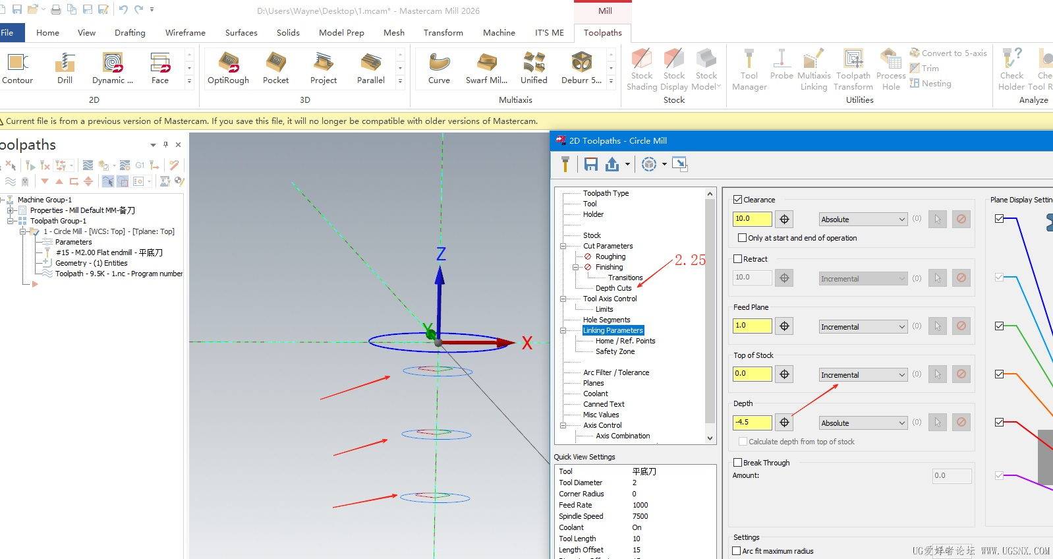The height and width of the screenshot is (559, 1053).
Task: Open Top of Stock Incremental dropdown
Action: 863,375
